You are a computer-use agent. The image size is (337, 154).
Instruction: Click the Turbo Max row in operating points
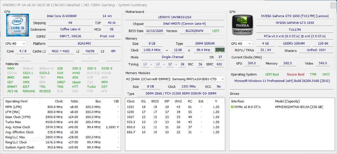pyautogui.click(x=62, y=122)
